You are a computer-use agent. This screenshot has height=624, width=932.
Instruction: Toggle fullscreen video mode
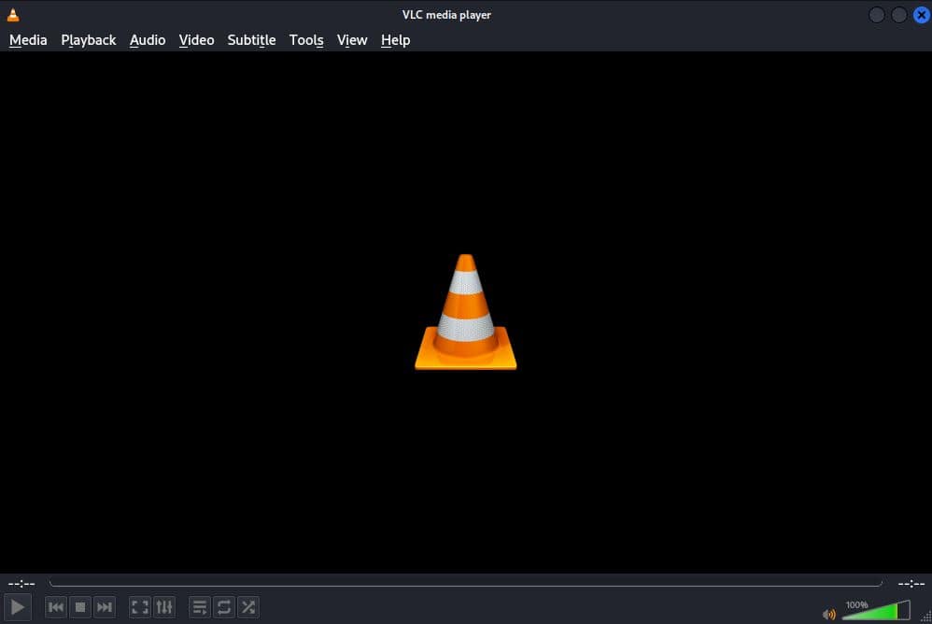click(x=140, y=607)
